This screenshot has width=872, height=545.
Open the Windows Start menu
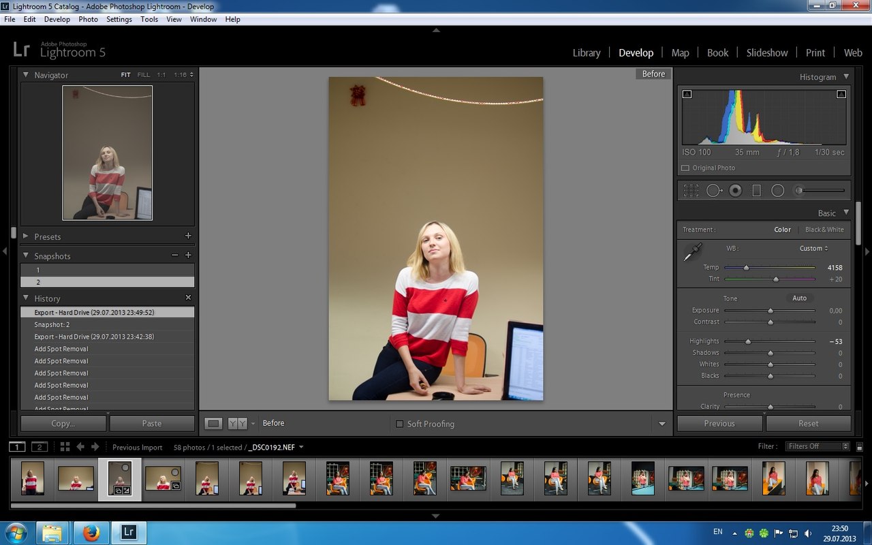[x=16, y=533]
